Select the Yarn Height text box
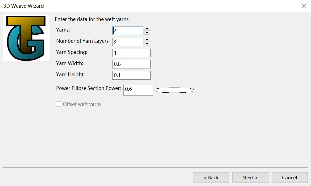The width and height of the screenshot is (311, 186). [x=131, y=75]
